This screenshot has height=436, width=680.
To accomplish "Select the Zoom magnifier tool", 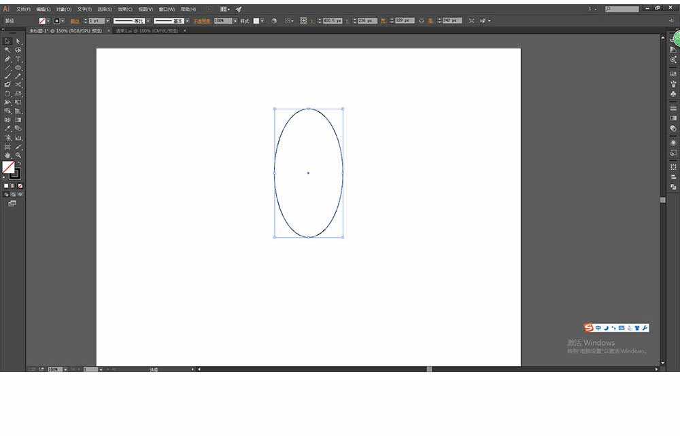I will [x=18, y=155].
